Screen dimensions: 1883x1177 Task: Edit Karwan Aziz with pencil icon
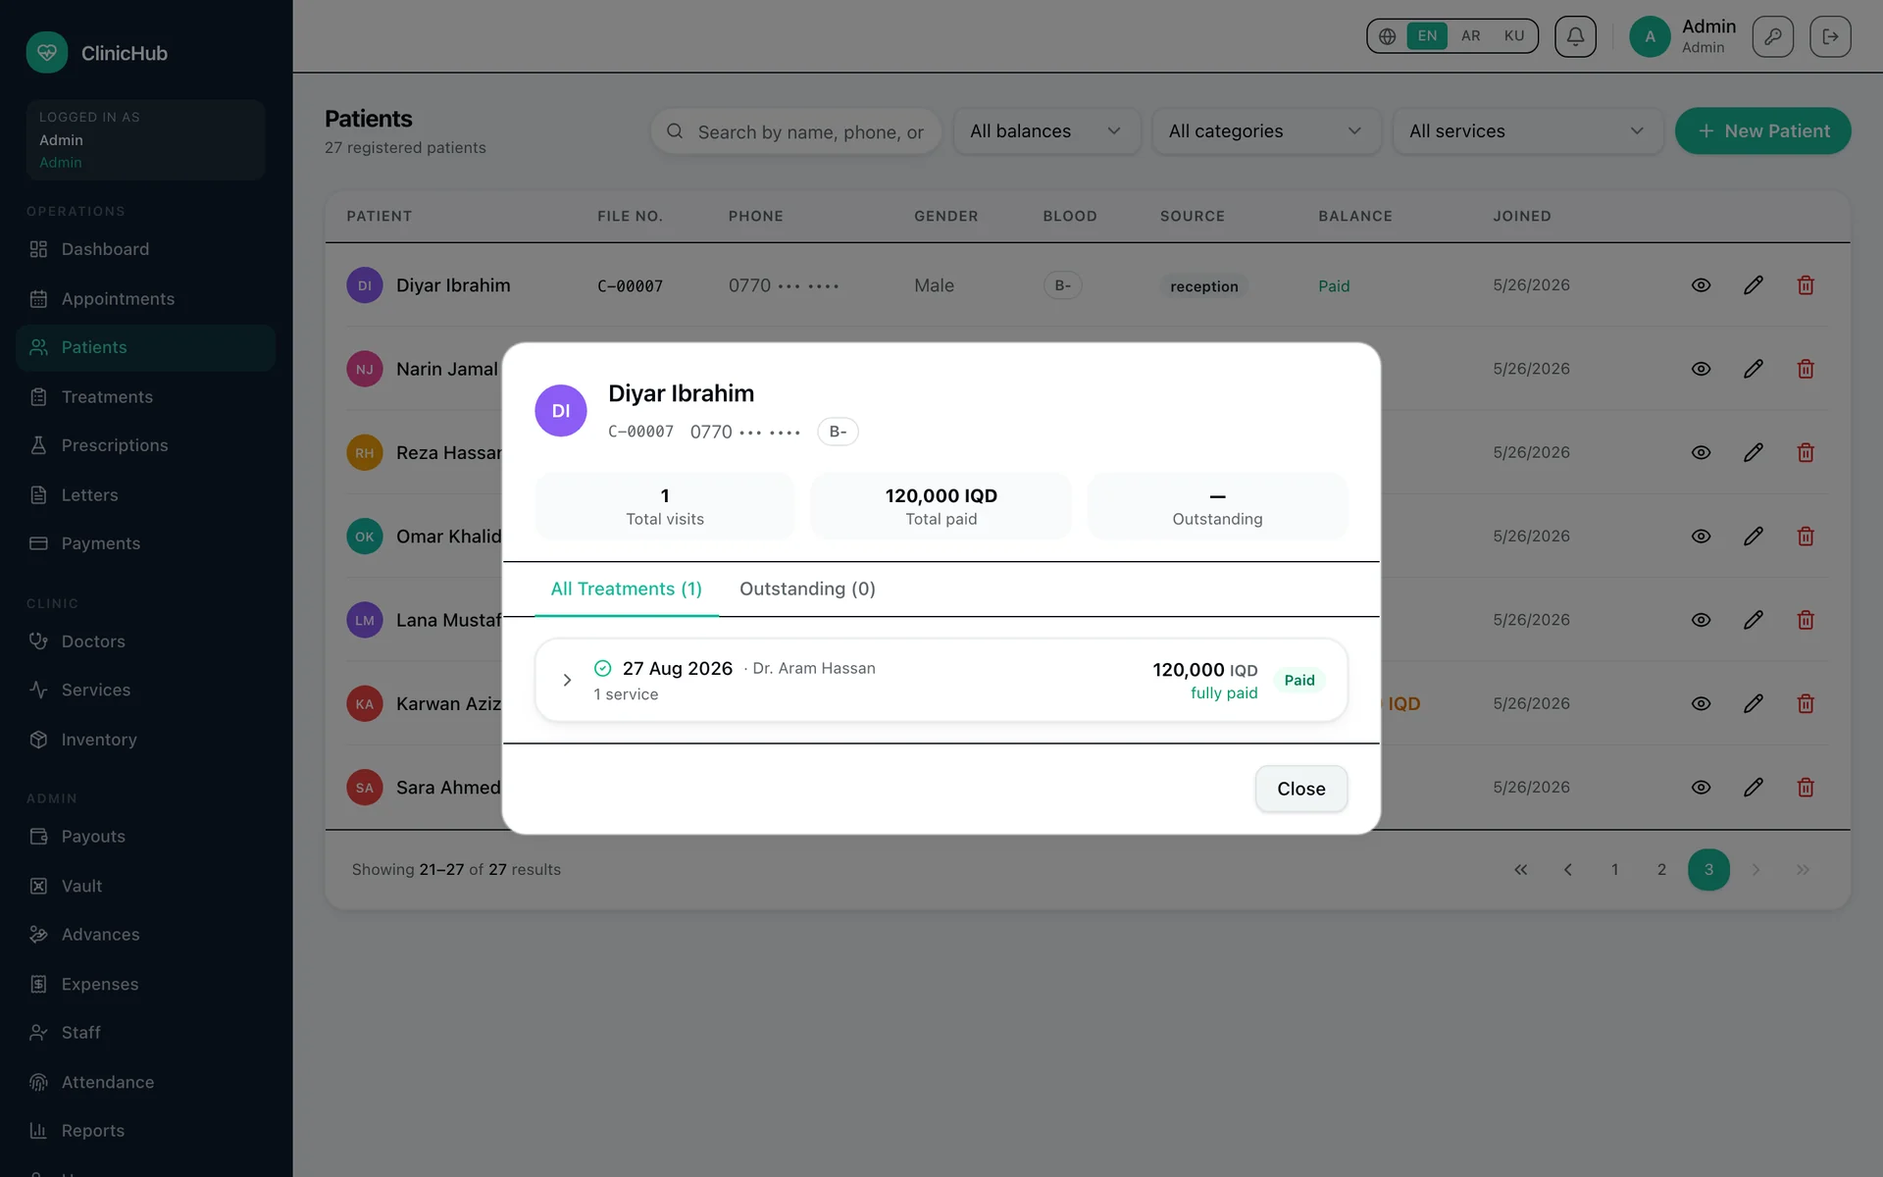(1754, 703)
